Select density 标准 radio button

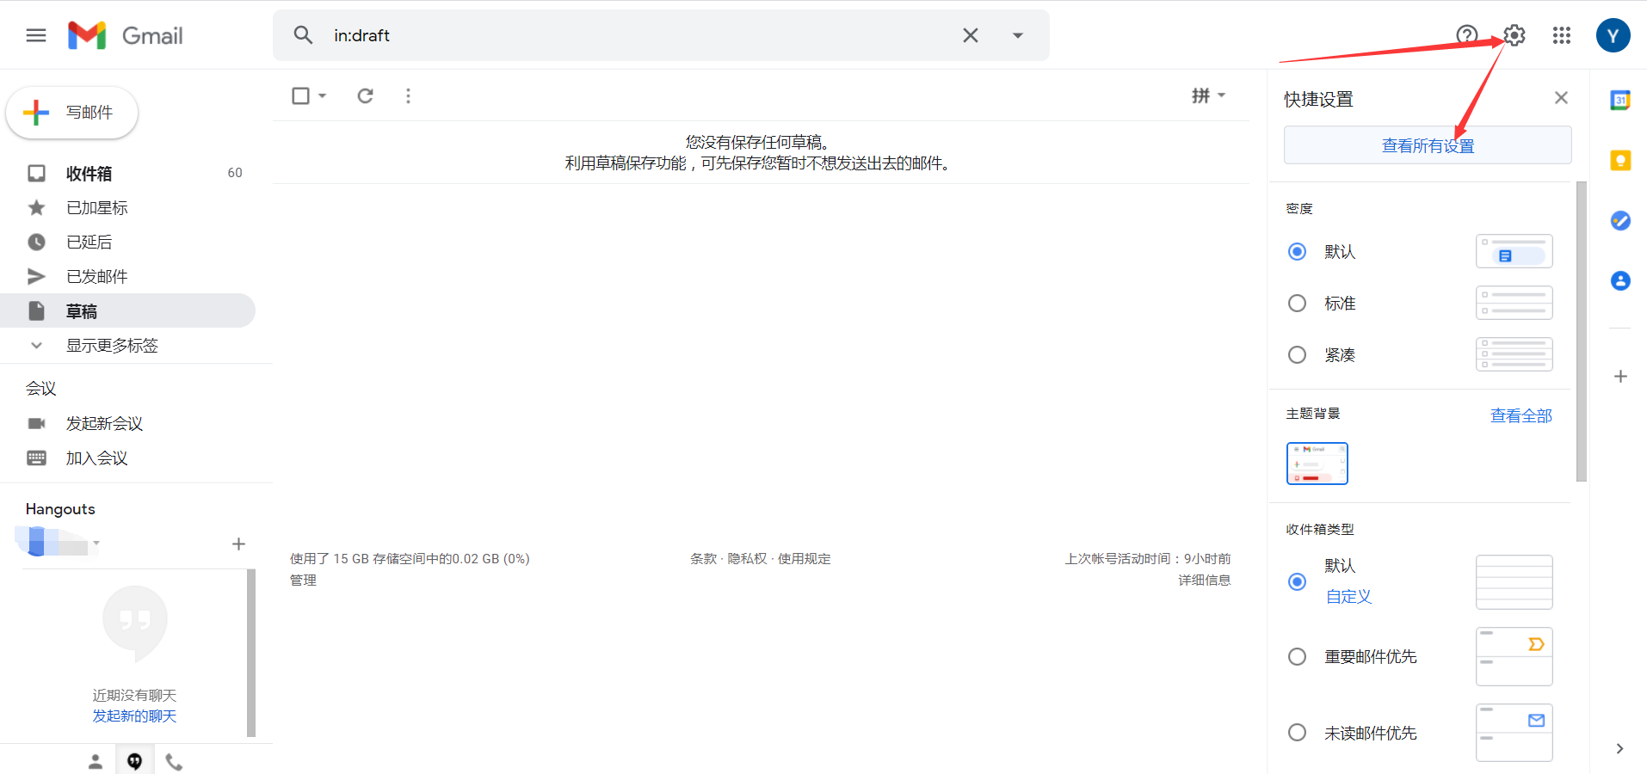(x=1297, y=303)
